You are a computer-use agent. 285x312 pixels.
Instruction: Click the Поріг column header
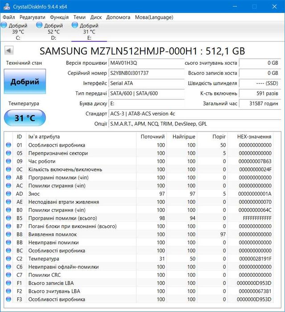point(212,137)
